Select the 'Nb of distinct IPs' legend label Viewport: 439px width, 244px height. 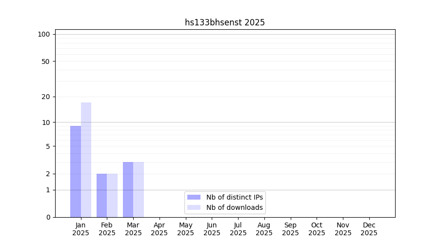click(x=235, y=197)
